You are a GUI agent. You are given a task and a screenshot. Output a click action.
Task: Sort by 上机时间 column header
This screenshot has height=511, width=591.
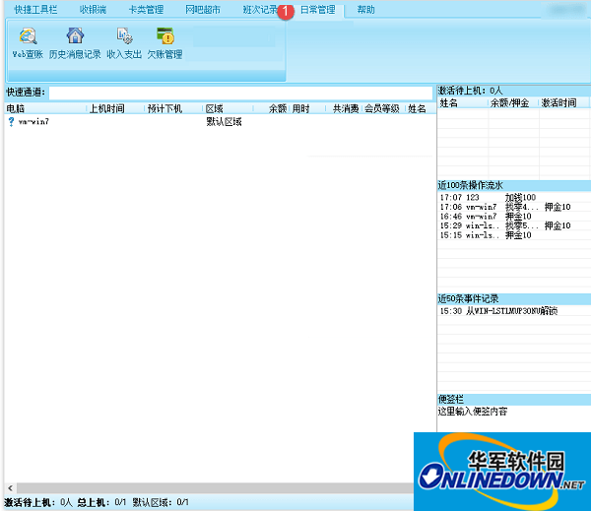click(x=115, y=108)
